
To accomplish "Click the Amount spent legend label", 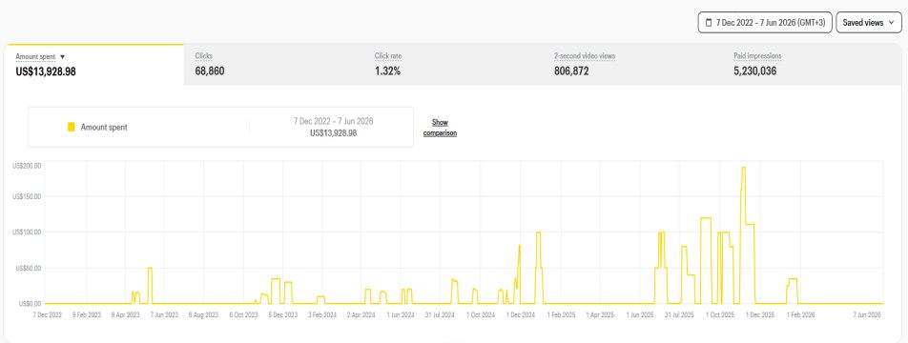I will pos(104,128).
